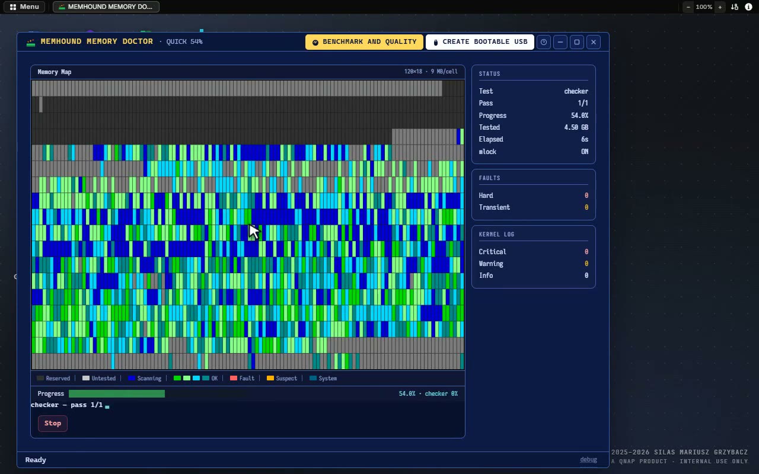Viewport: 759px width, 474px height.
Task: Click the Hard faults count
Action: 586,196
